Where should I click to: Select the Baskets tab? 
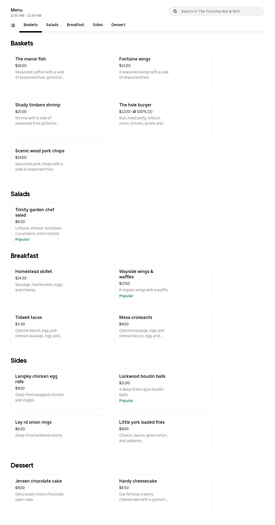click(31, 25)
